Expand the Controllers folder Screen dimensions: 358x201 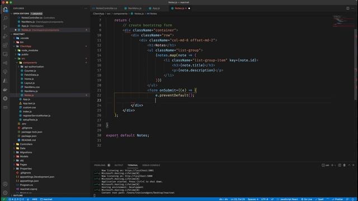26,144
